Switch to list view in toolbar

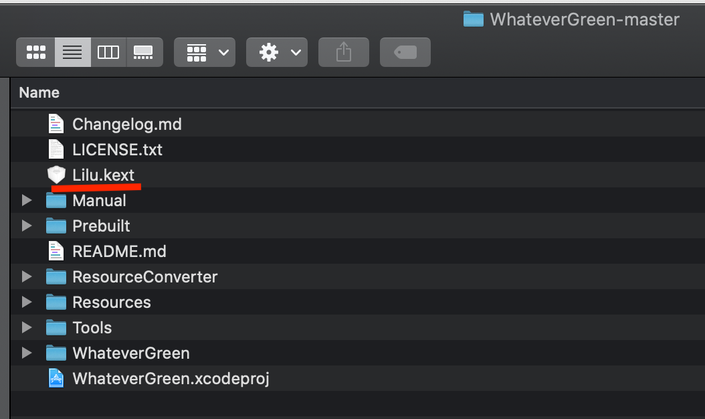pyautogui.click(x=72, y=52)
